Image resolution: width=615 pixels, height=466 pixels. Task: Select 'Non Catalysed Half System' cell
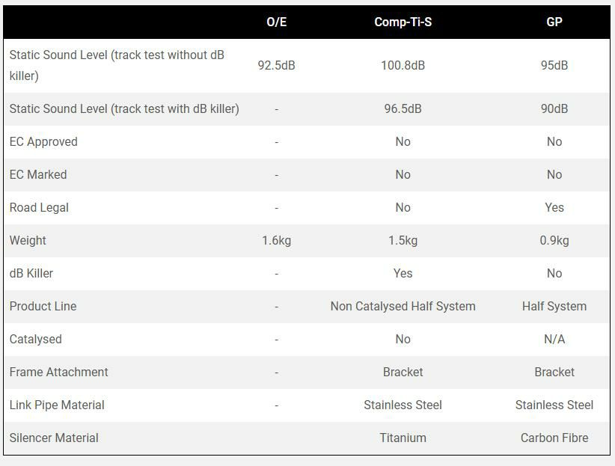[403, 306]
